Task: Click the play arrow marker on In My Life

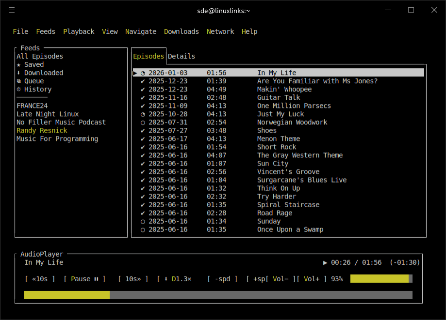Action: click(135, 73)
